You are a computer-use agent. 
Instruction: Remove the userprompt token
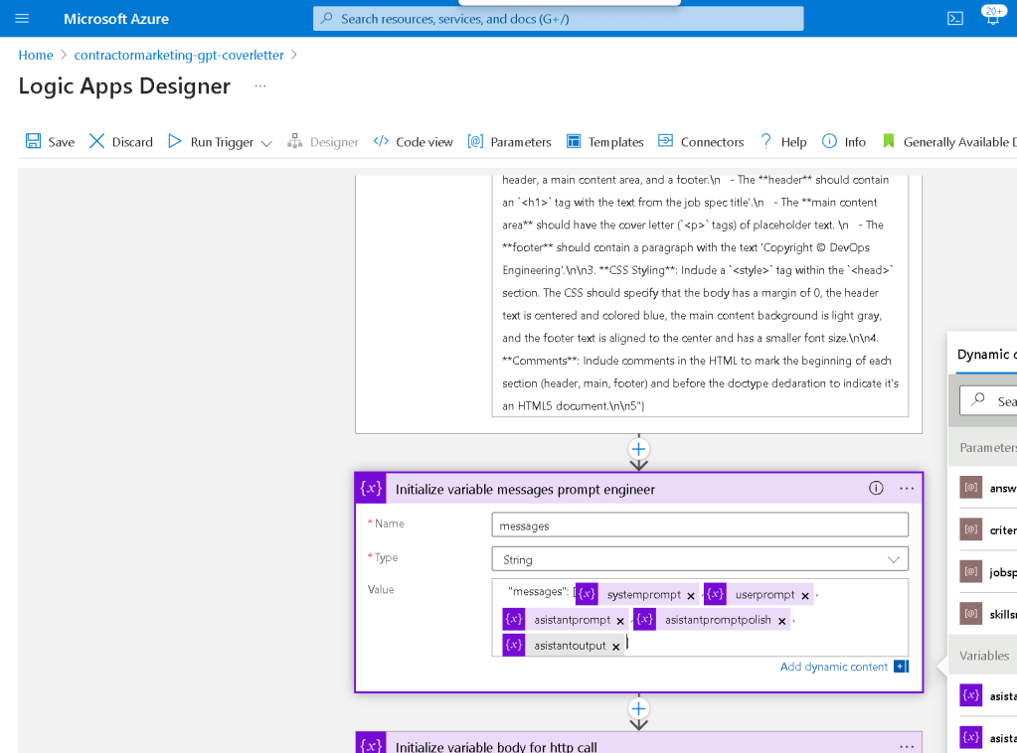805,595
